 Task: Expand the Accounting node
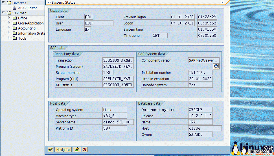[9, 28]
